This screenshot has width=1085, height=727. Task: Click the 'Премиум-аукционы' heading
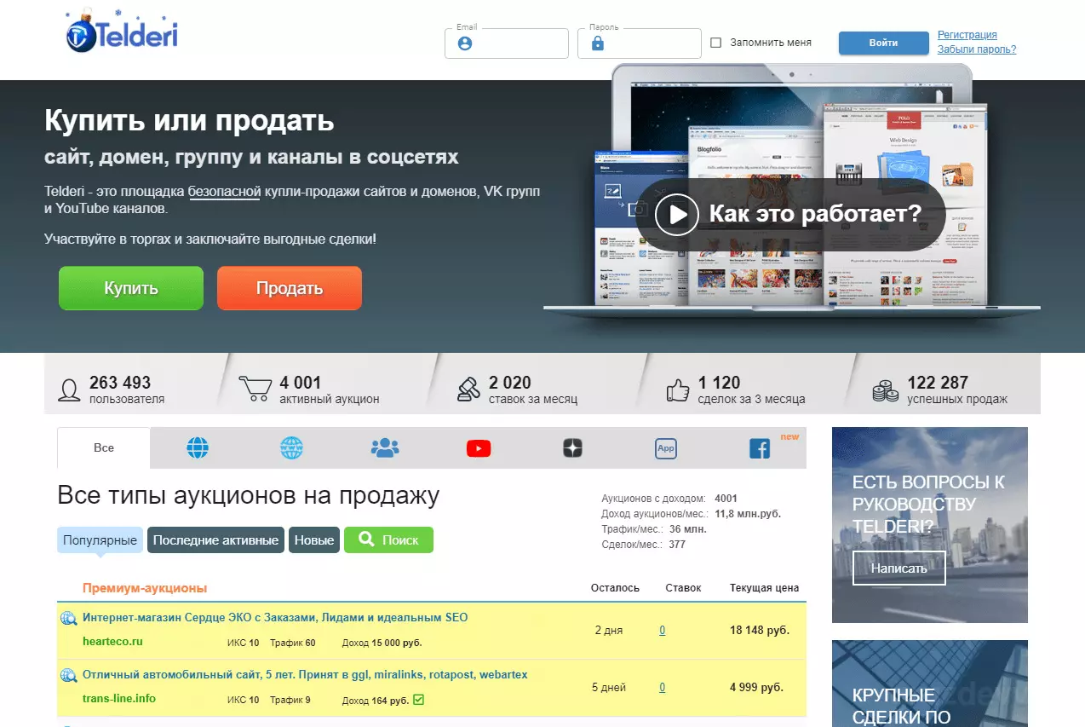tap(145, 588)
